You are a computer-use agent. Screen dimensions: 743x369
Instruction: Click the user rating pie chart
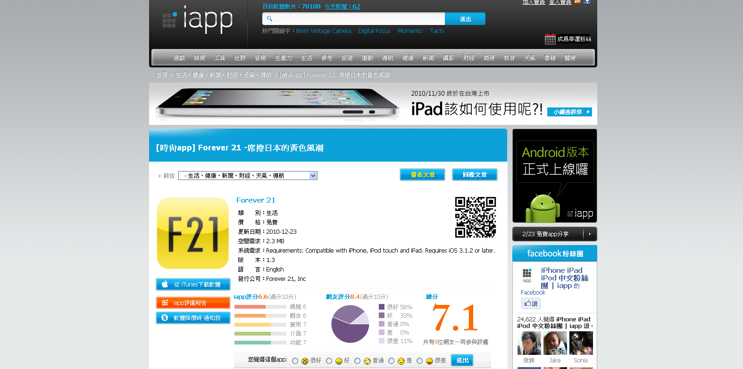pyautogui.click(x=350, y=324)
